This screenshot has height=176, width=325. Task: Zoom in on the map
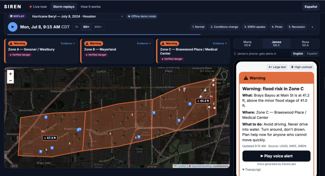(10, 74)
